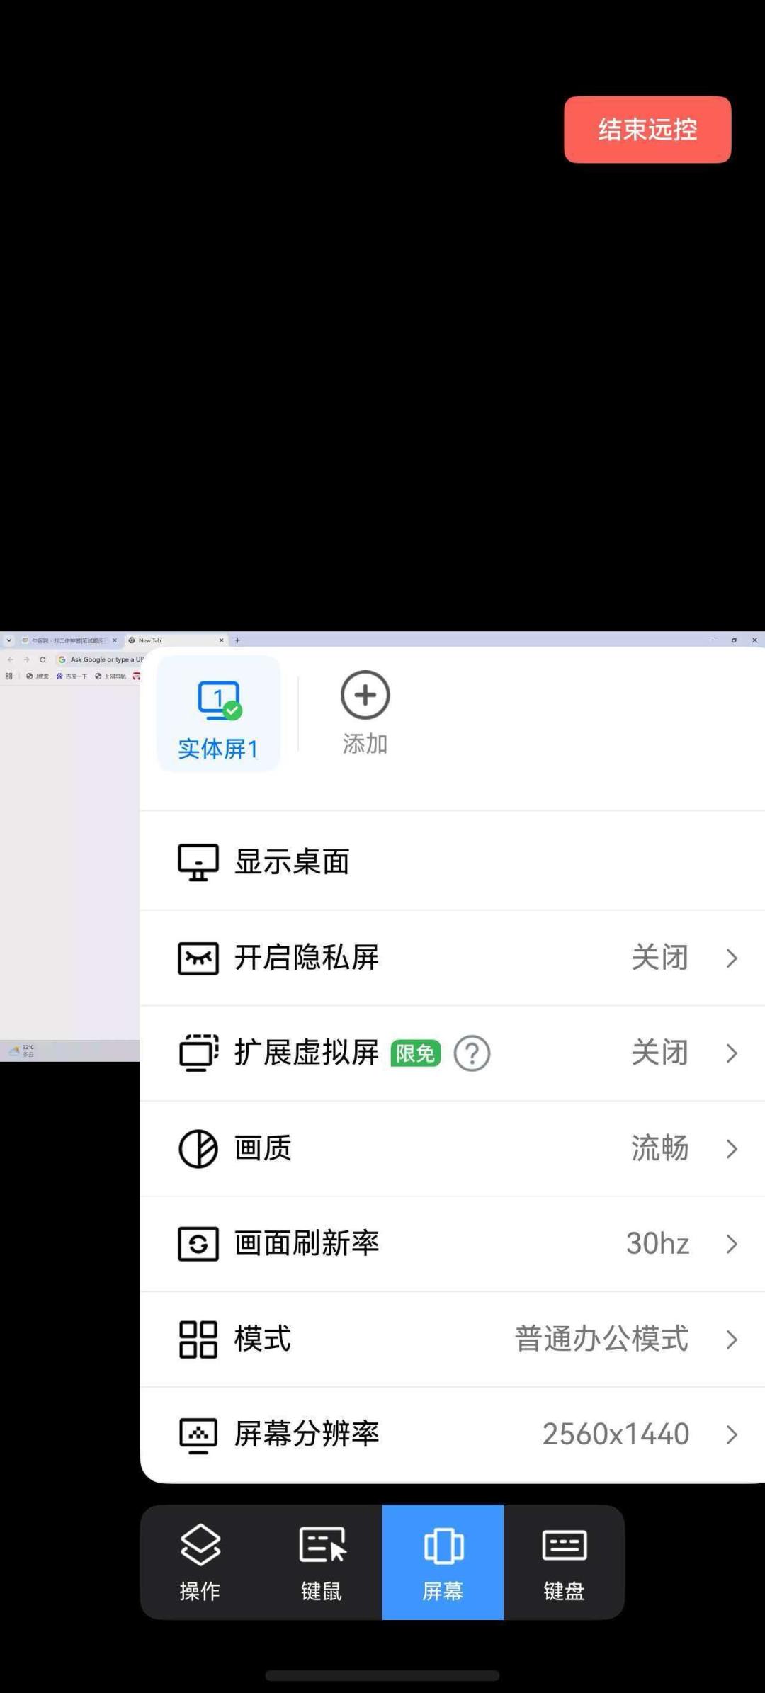Viewport: 765px width, 1693px height.
Task: Open the 开启隐私屏 privacy screen setting
Action: [452, 958]
